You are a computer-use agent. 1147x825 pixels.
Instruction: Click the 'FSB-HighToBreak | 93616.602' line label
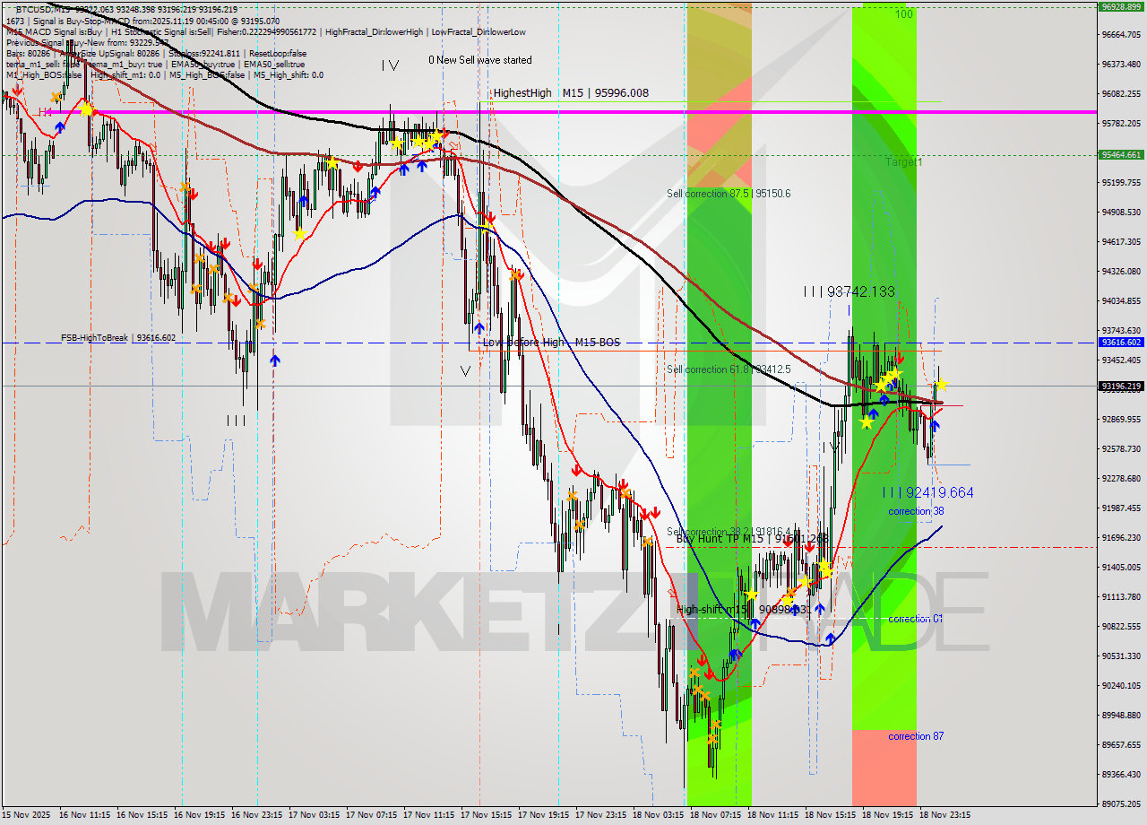click(x=117, y=339)
